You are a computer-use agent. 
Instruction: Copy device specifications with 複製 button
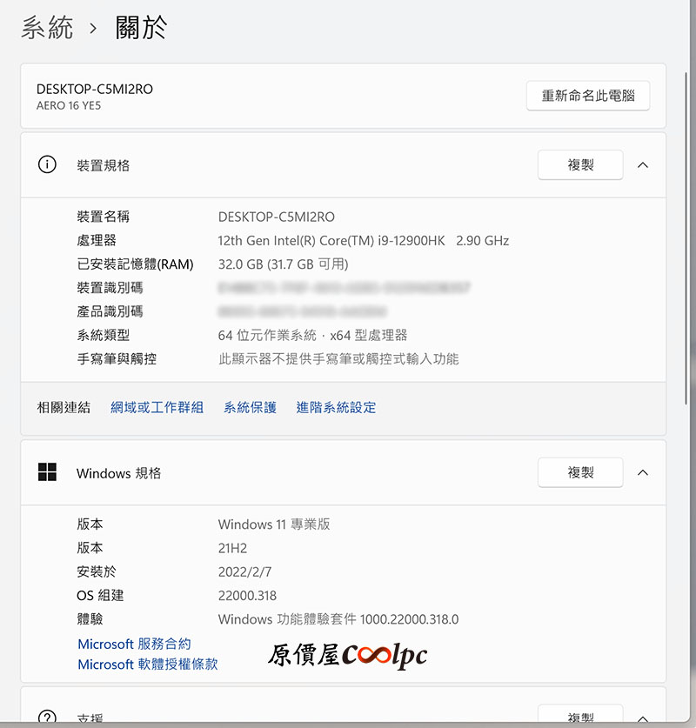coord(580,164)
